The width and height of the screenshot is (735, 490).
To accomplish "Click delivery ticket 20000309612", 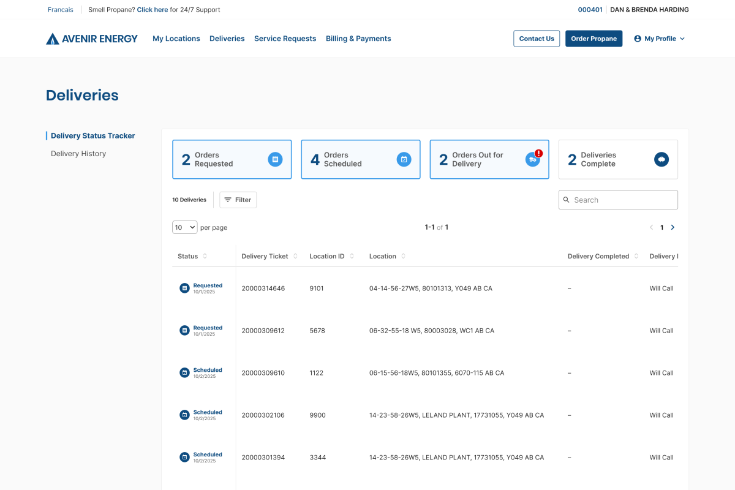I will point(263,331).
